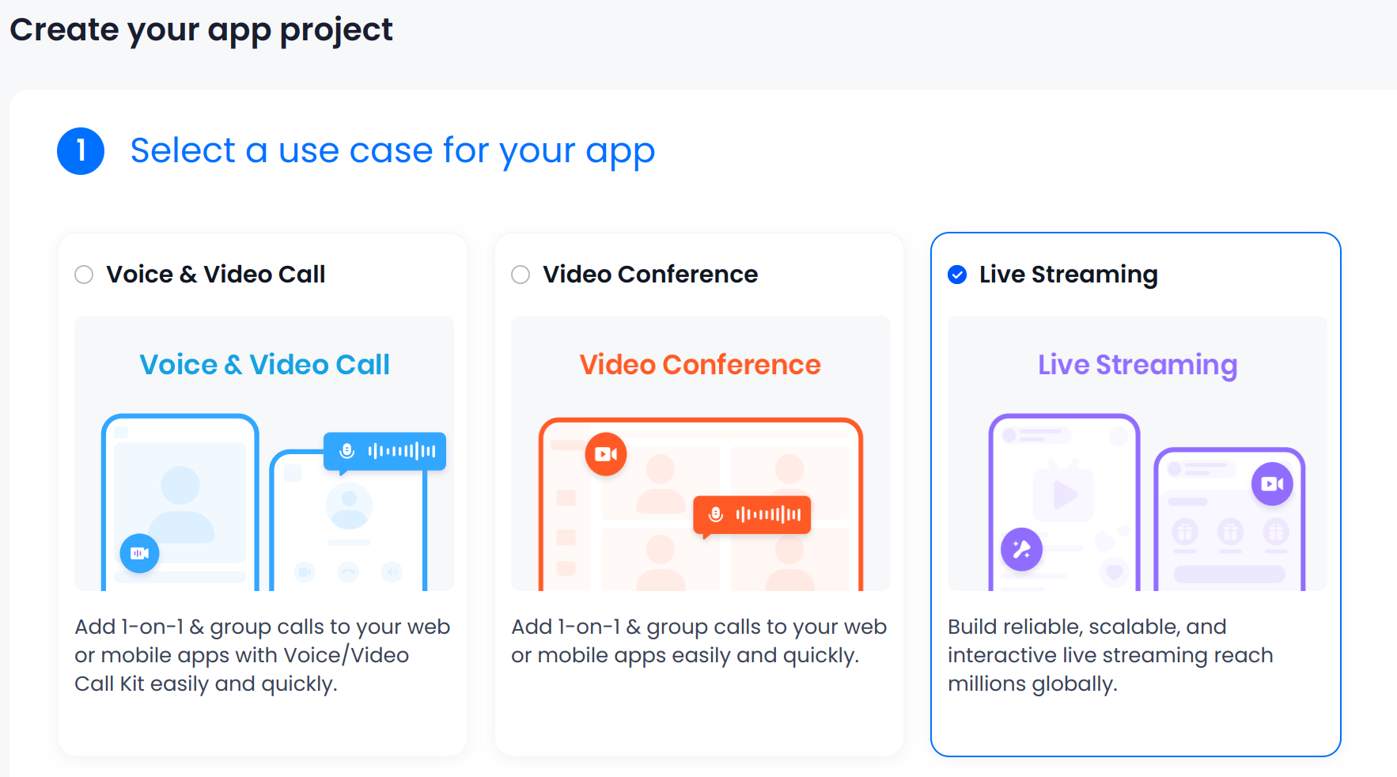Select the Voice & Video Call radio button
Image resolution: width=1397 pixels, height=777 pixels.
click(x=84, y=275)
